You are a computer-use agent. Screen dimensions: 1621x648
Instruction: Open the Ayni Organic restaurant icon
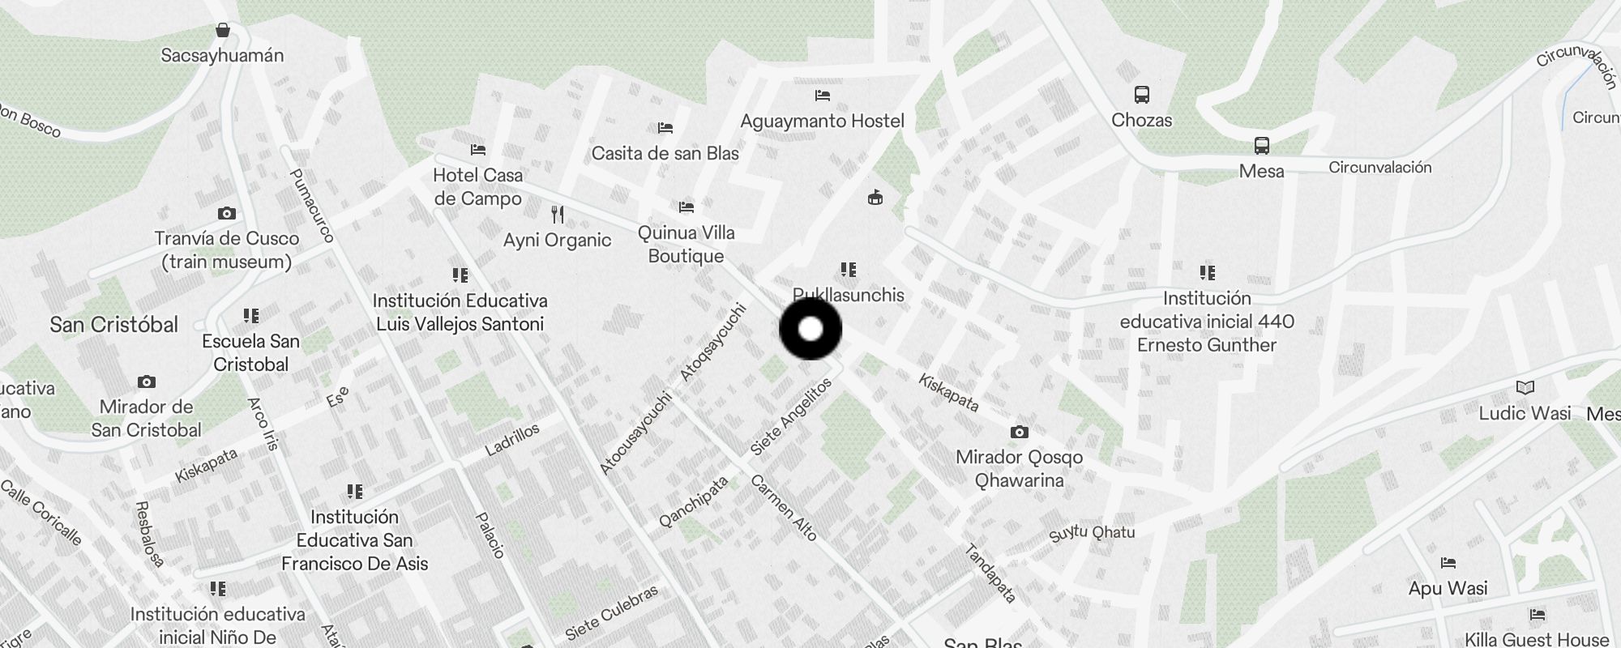click(558, 215)
